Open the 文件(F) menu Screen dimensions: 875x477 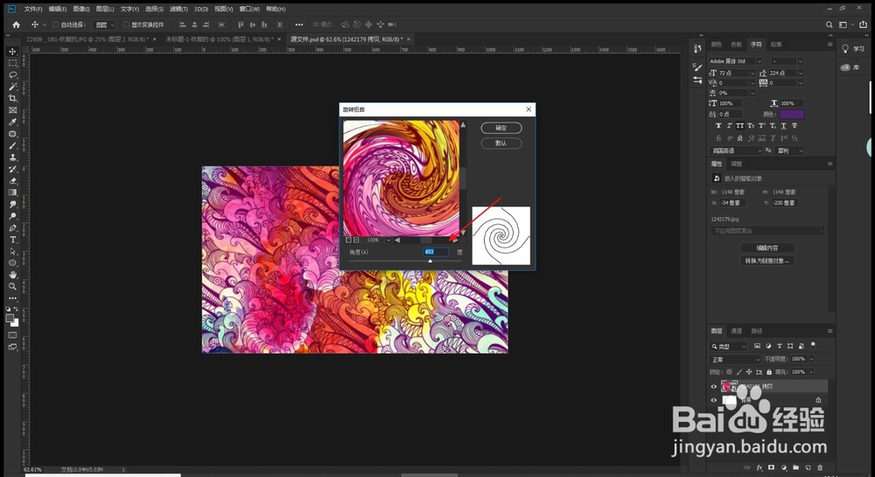(x=33, y=9)
